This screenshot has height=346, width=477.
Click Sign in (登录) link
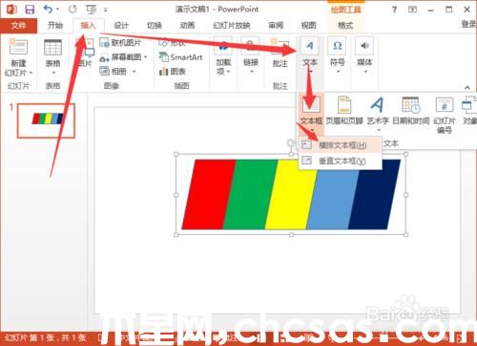[468, 24]
